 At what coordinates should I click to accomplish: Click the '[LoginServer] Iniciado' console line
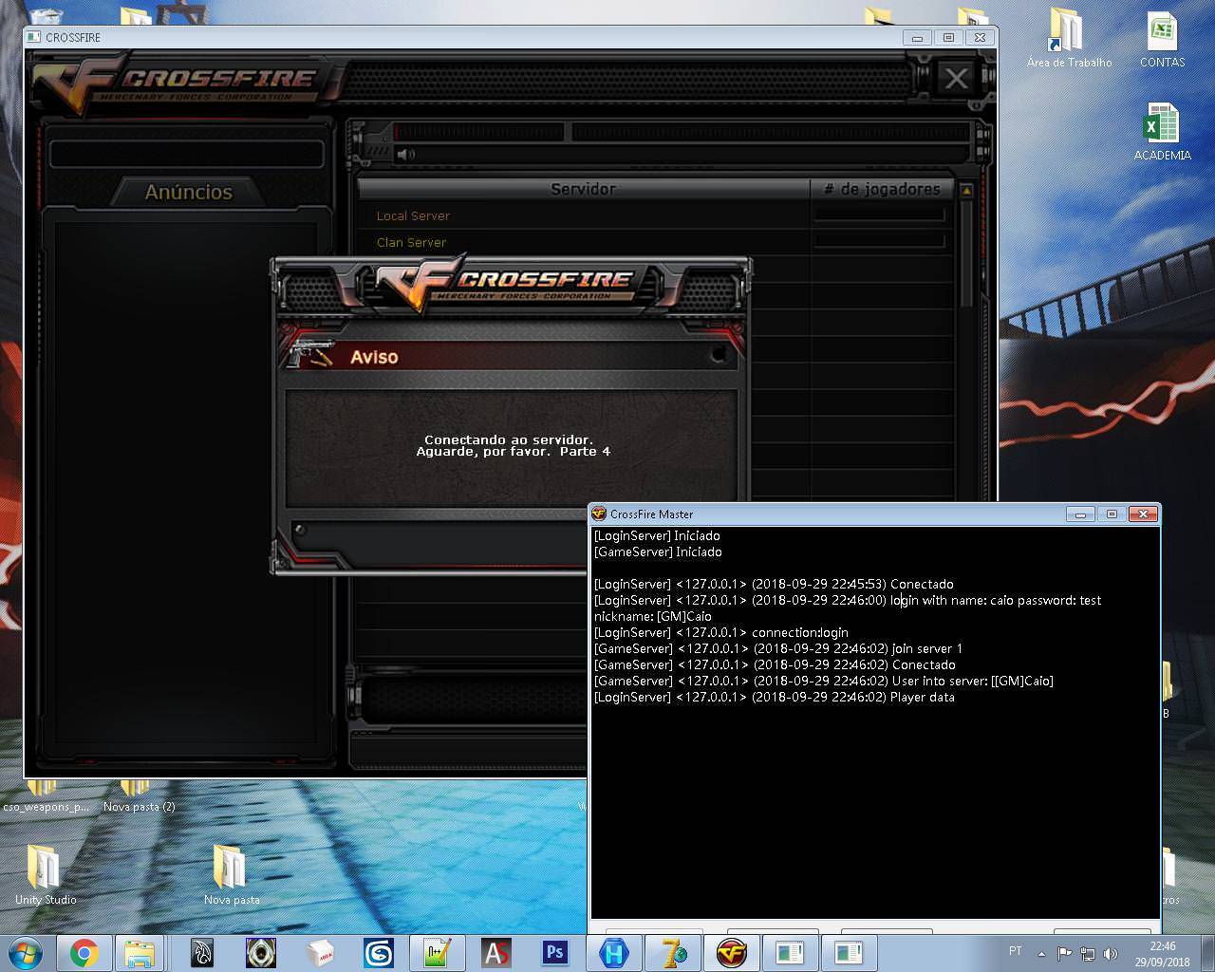[657, 535]
